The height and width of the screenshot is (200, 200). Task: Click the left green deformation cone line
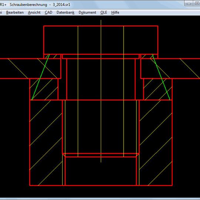point(41,77)
